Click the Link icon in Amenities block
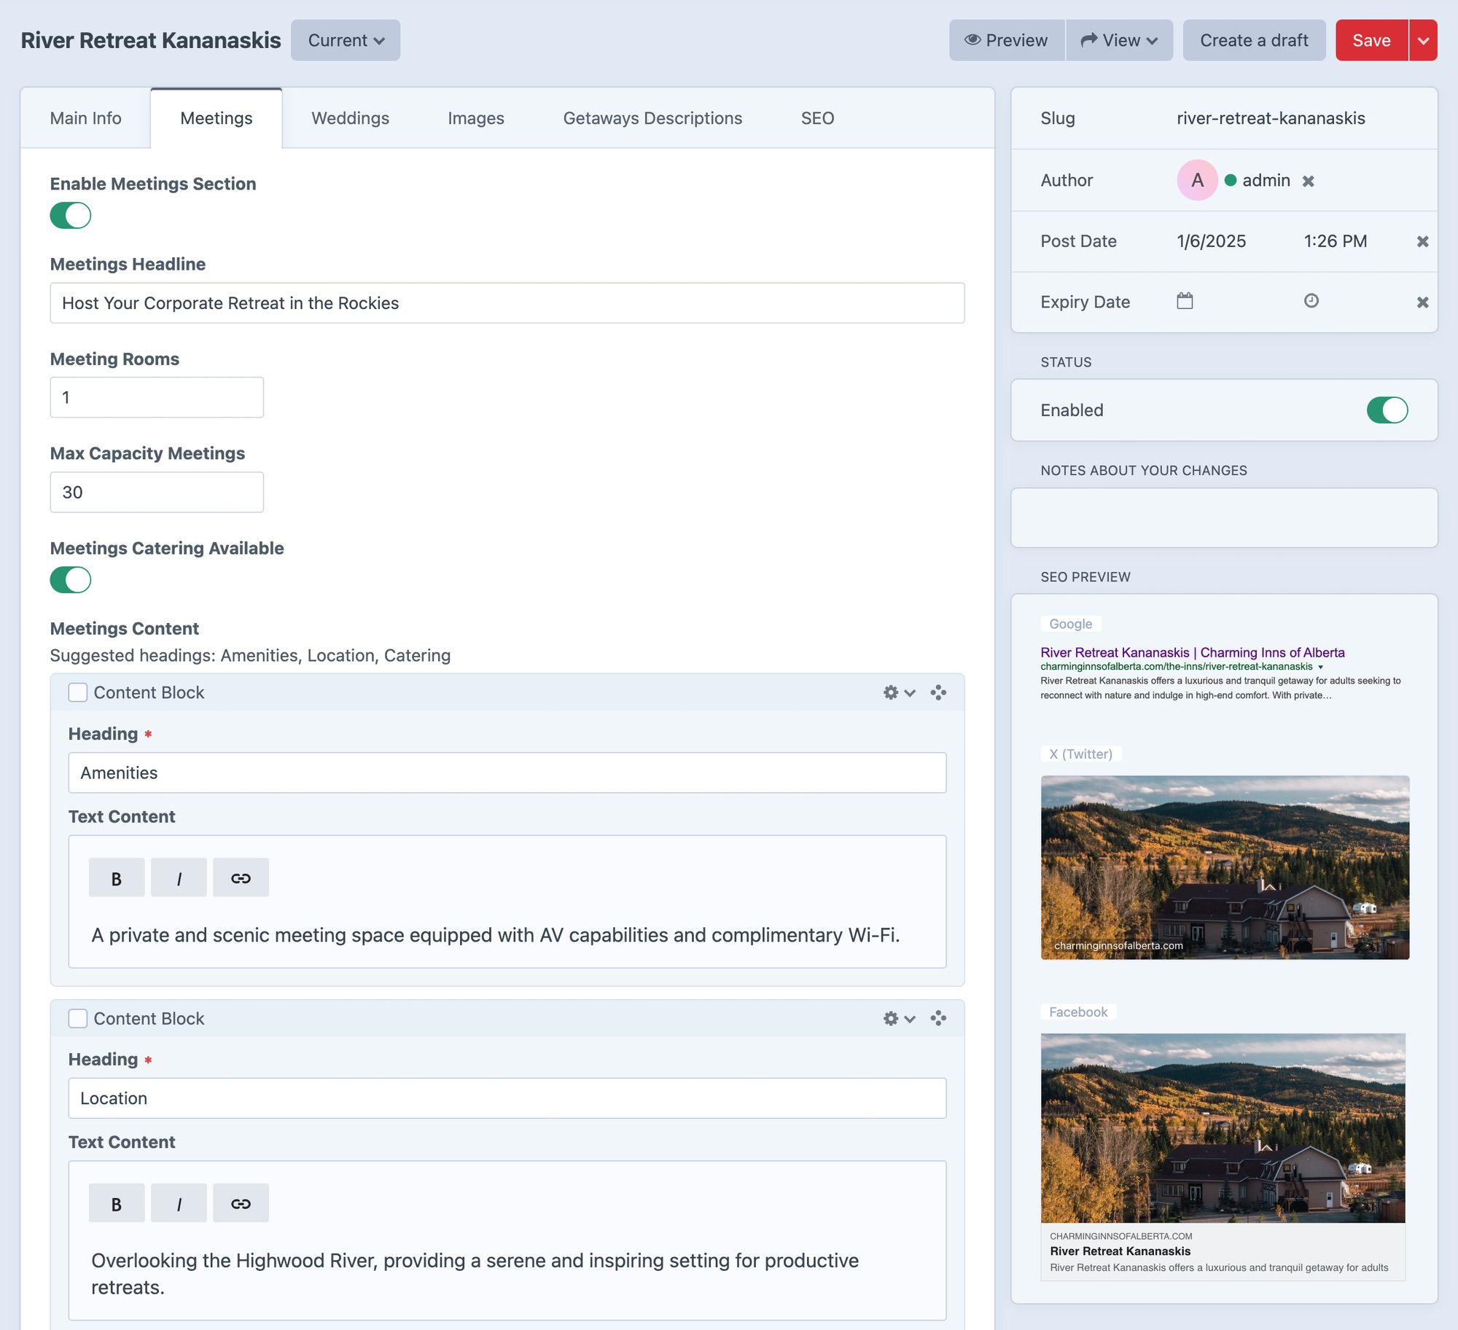The height and width of the screenshot is (1330, 1458). coord(240,877)
